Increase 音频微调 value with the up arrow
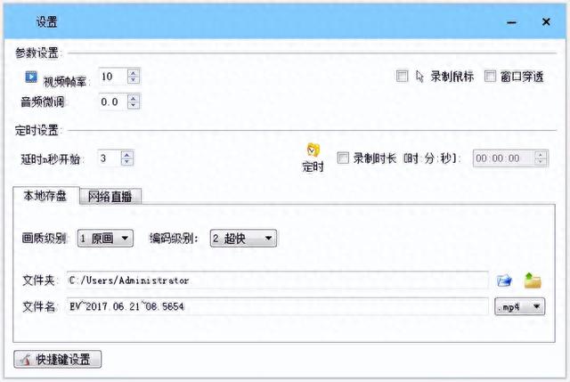Viewport: 570px width, 382px height. click(x=134, y=98)
